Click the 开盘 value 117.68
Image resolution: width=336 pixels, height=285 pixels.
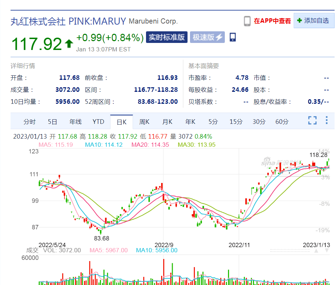coord(69,77)
